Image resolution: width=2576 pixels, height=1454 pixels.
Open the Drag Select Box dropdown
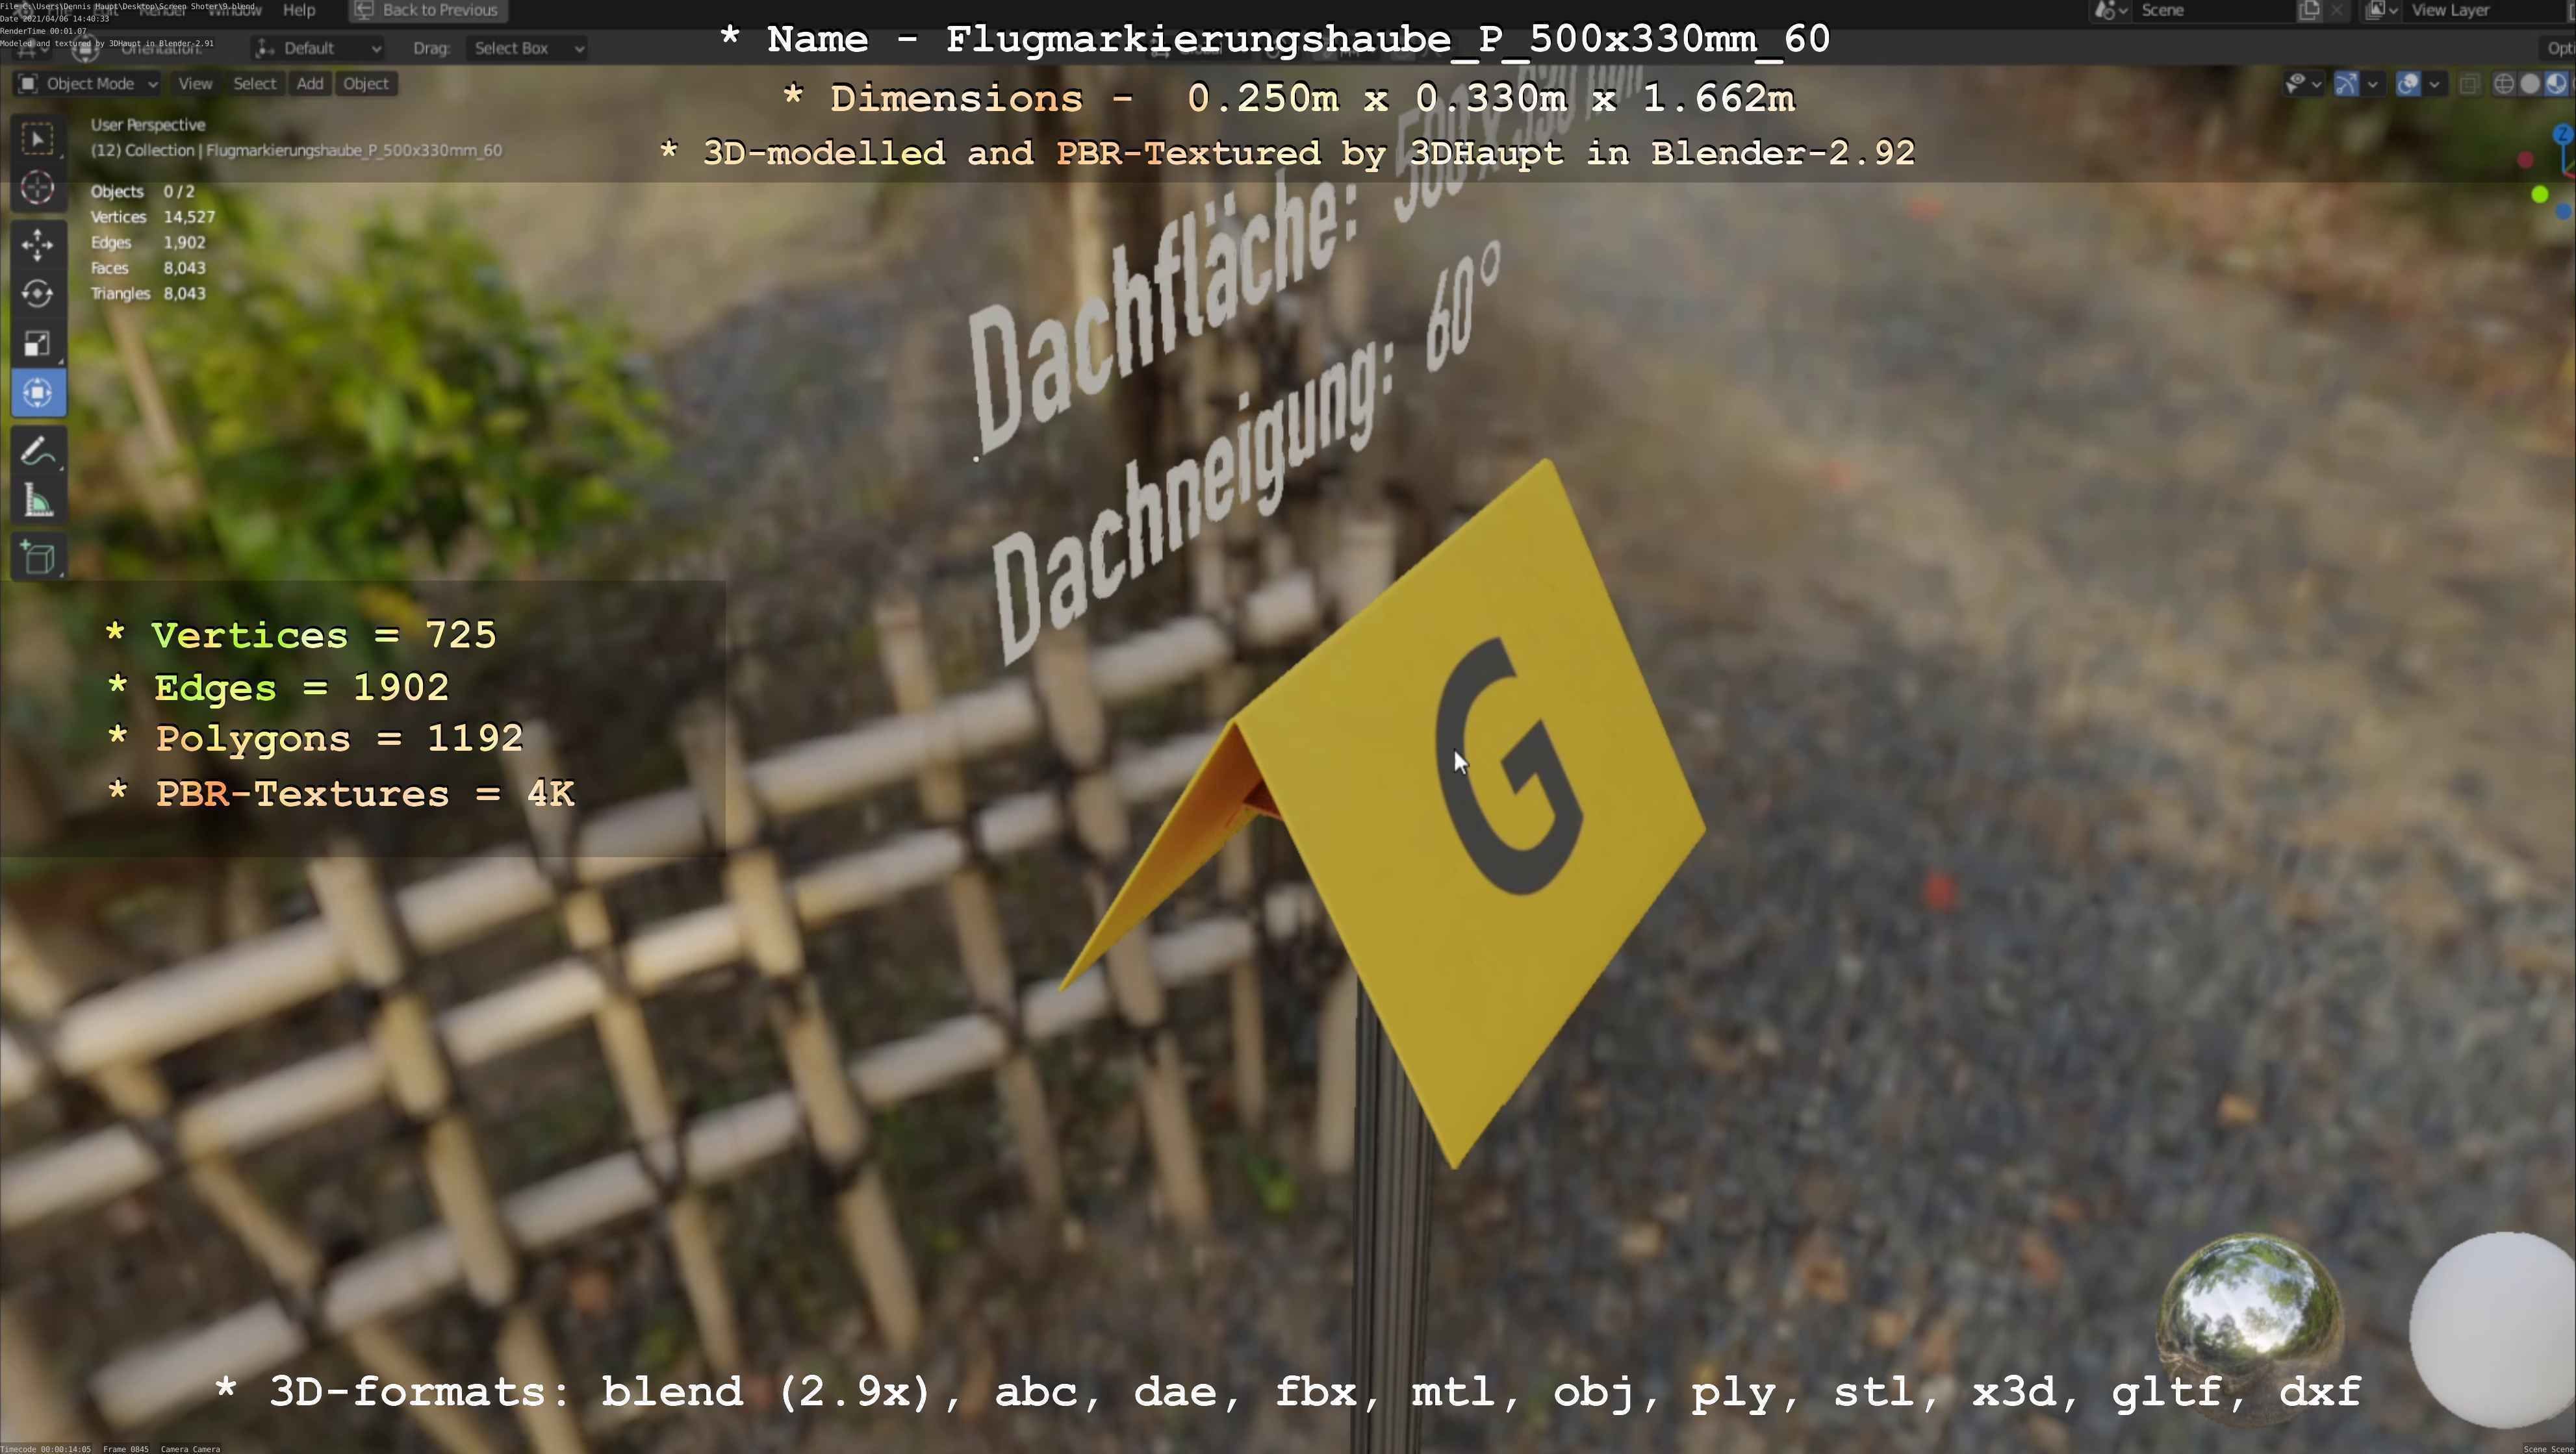point(525,48)
